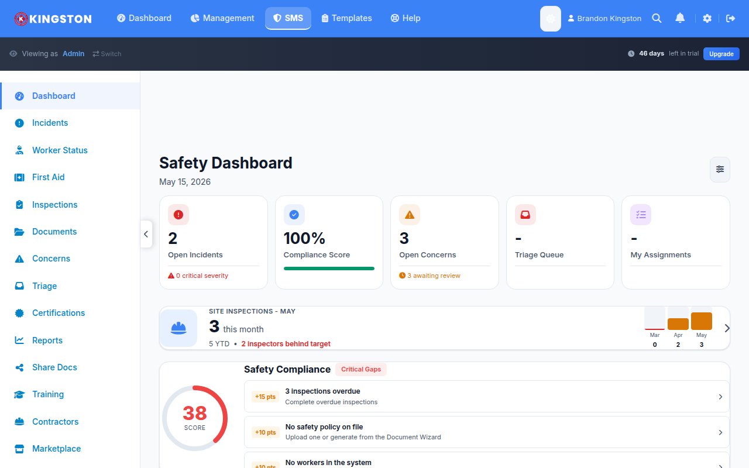This screenshot has width=749, height=468.
Task: Open the search magnifier icon
Action: 657,18
